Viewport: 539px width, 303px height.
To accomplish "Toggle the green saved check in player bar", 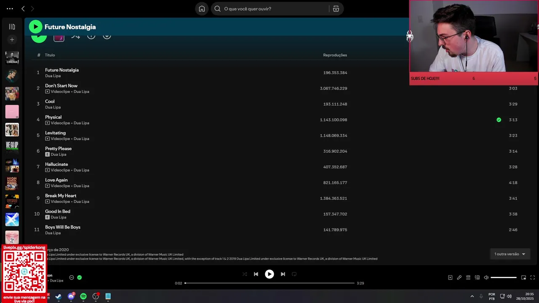I will pos(79,277).
